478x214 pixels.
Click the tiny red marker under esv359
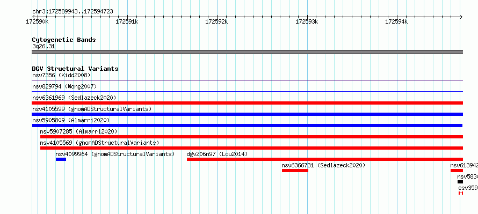[x=461, y=193]
